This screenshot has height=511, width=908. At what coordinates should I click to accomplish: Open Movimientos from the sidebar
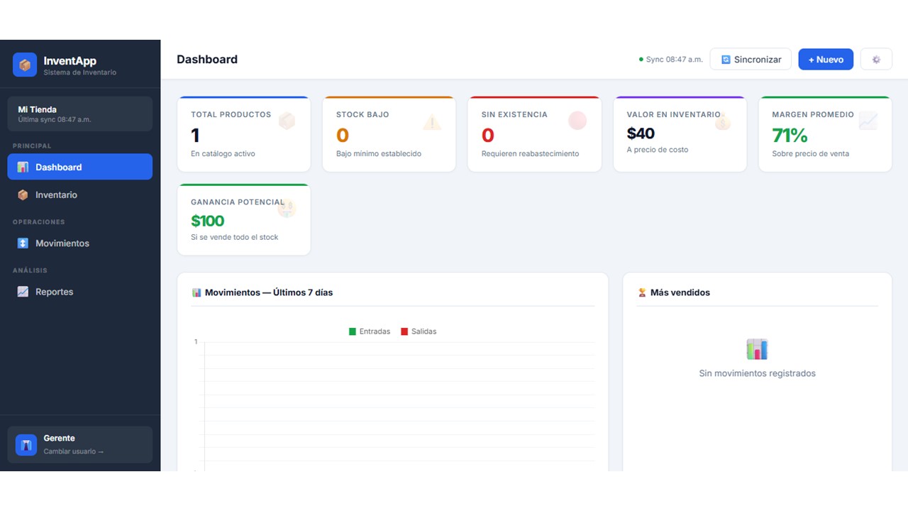tap(79, 243)
